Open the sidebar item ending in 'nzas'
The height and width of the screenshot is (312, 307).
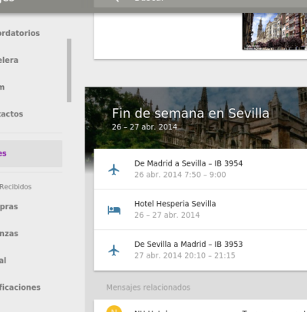click(x=9, y=234)
